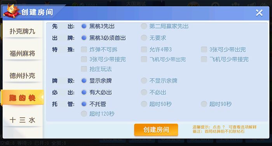The image size is (272, 146).
Task: Open the 德州扑克 game tab
Action: [23, 76]
